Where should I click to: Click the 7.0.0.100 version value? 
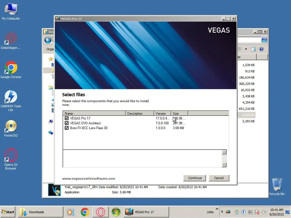click(x=162, y=123)
